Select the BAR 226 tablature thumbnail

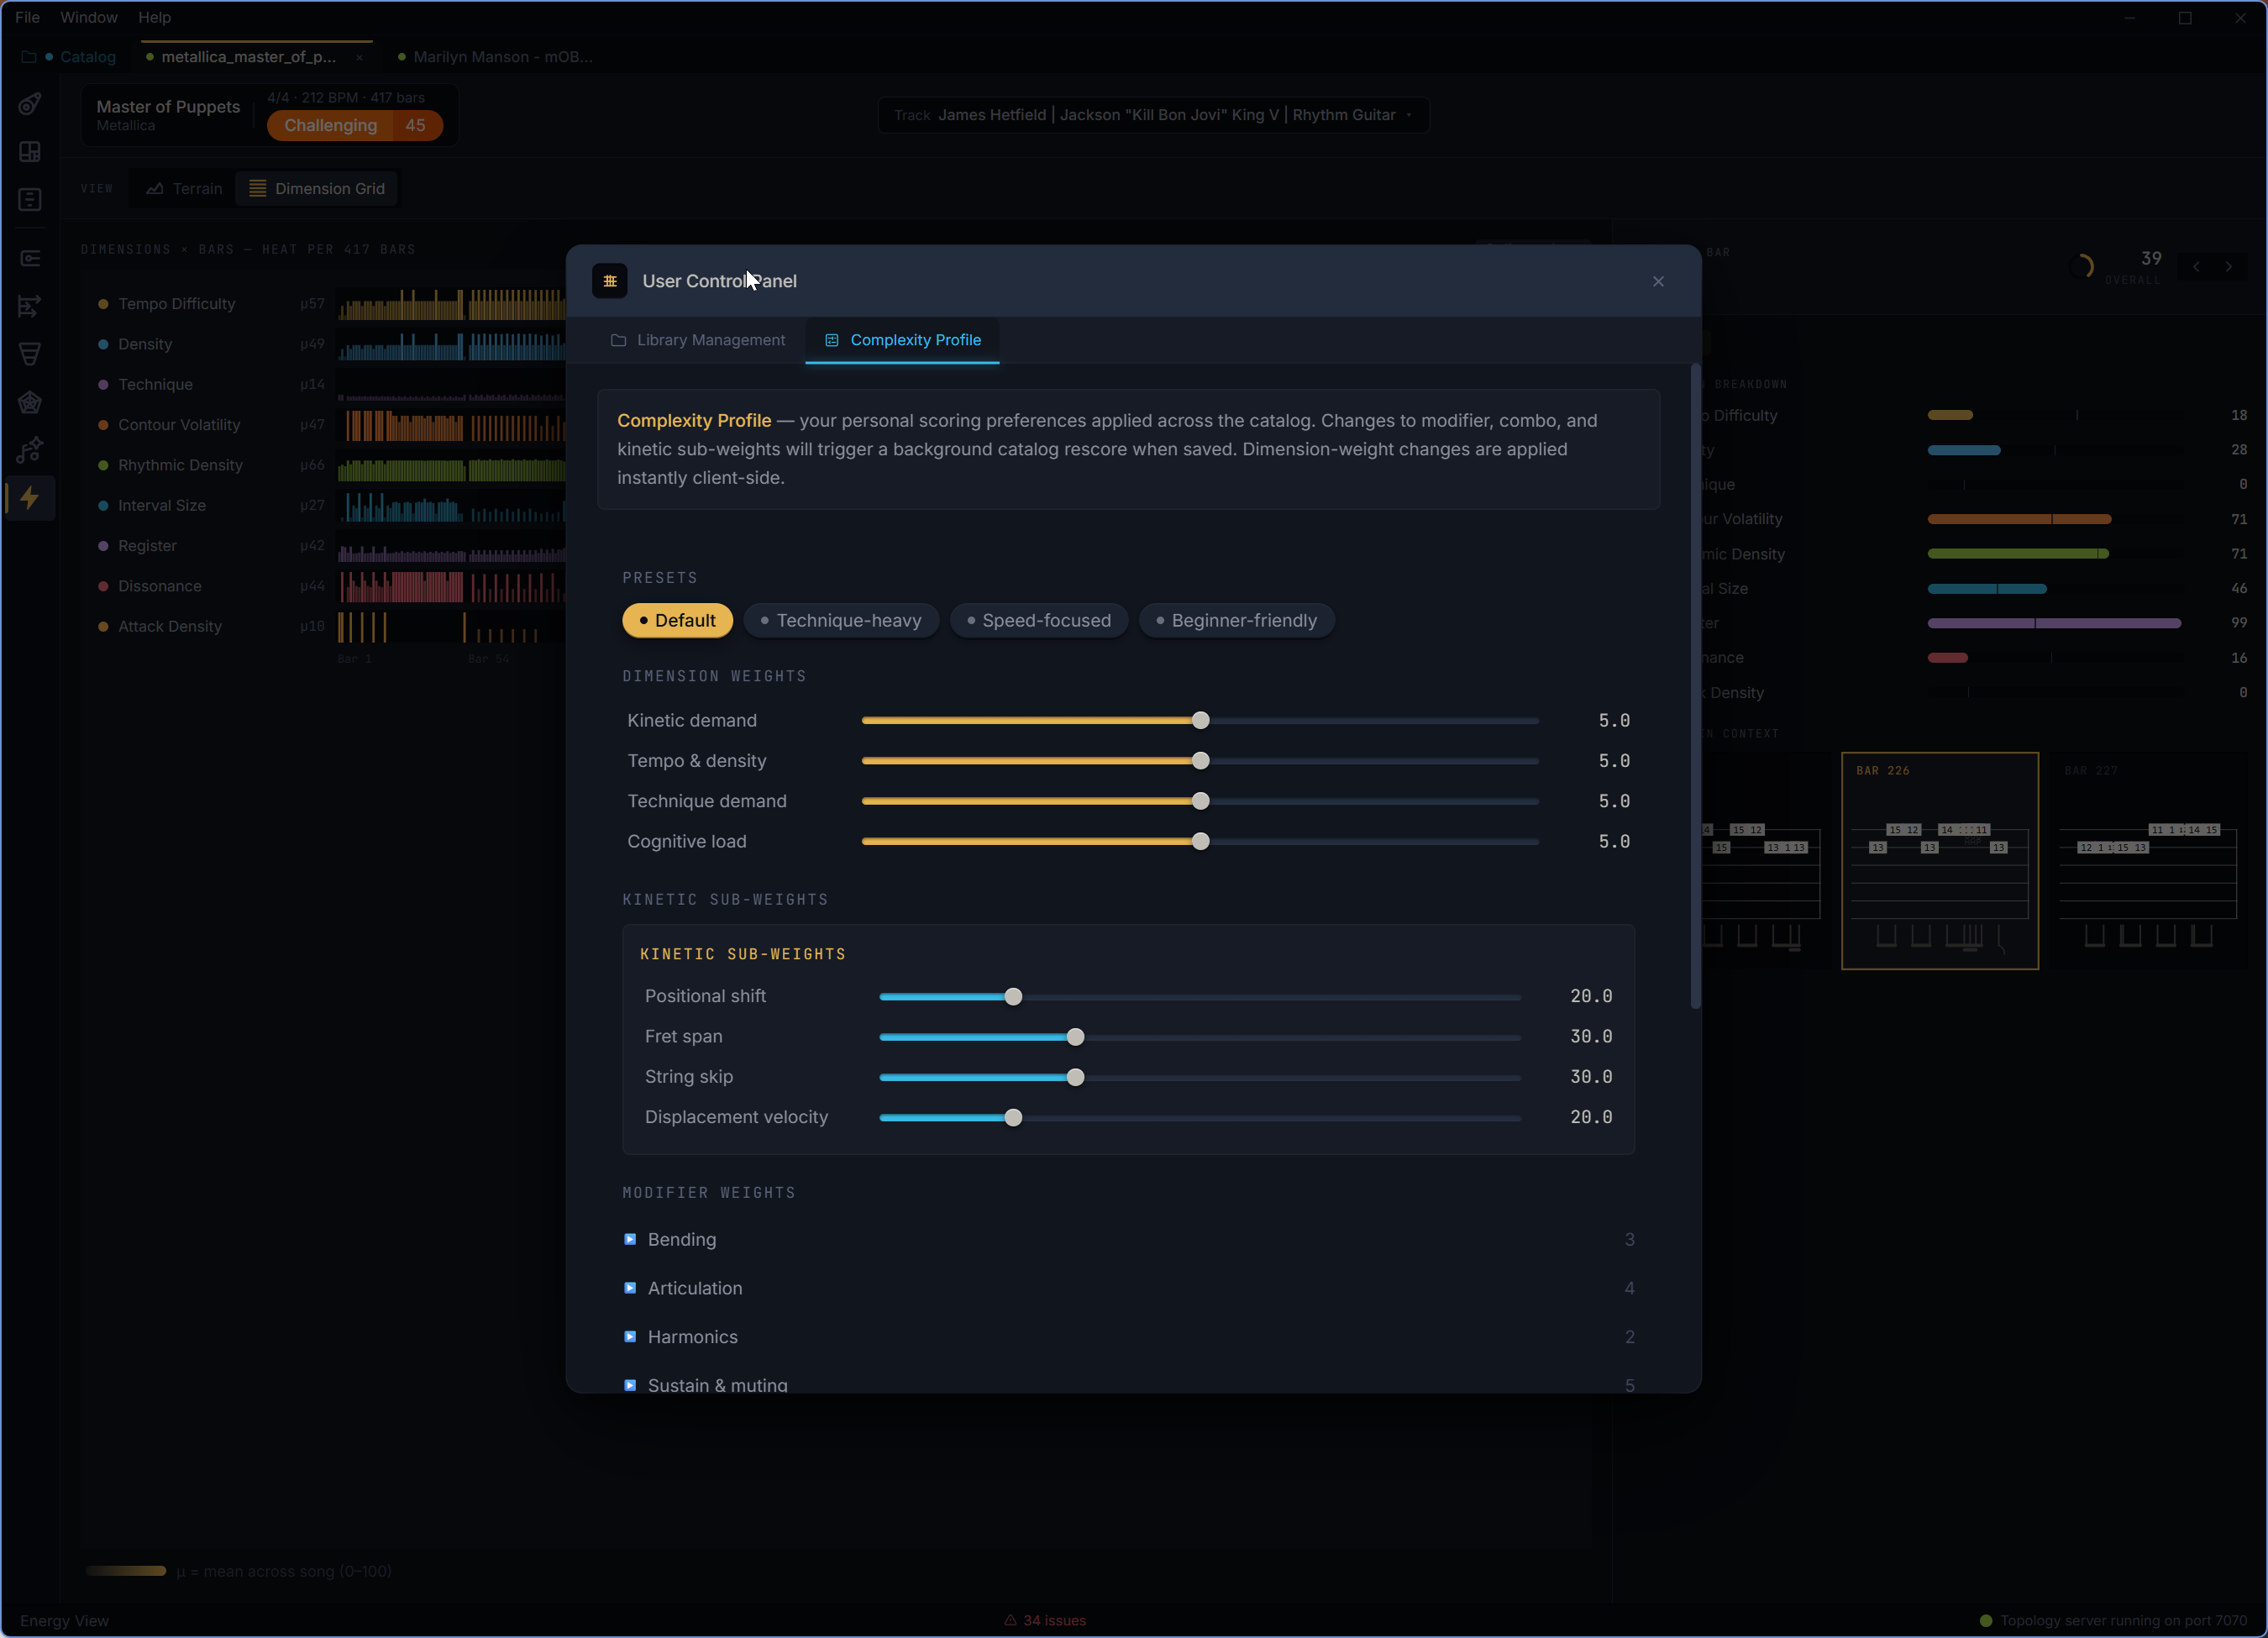click(x=1940, y=860)
